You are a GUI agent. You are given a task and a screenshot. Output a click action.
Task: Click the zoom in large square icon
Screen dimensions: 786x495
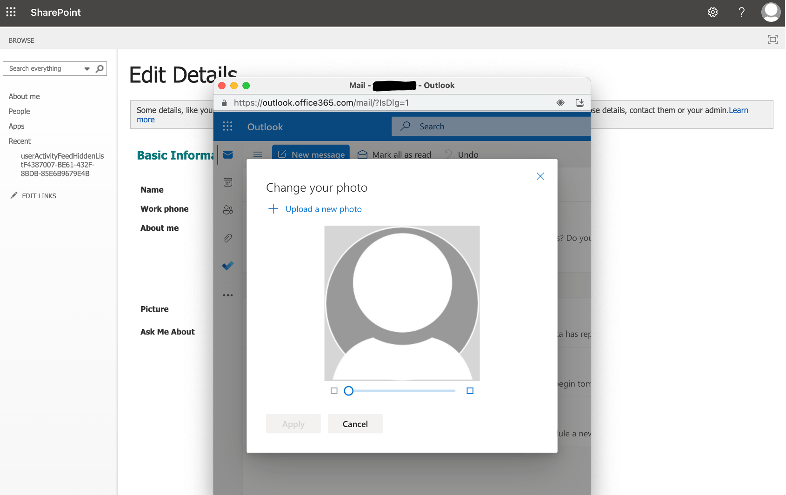(x=470, y=391)
